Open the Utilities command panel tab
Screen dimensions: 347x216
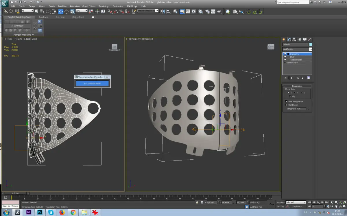[310, 39]
